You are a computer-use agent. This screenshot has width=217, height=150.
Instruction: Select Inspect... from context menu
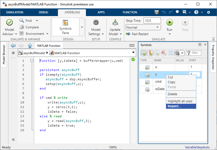coord(174,106)
